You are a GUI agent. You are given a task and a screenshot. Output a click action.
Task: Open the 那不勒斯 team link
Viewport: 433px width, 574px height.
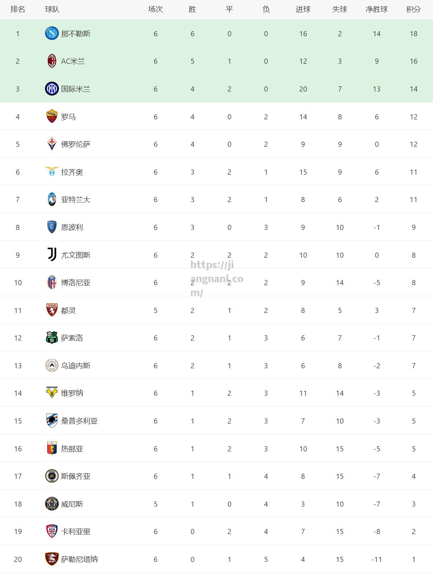pyautogui.click(x=76, y=34)
